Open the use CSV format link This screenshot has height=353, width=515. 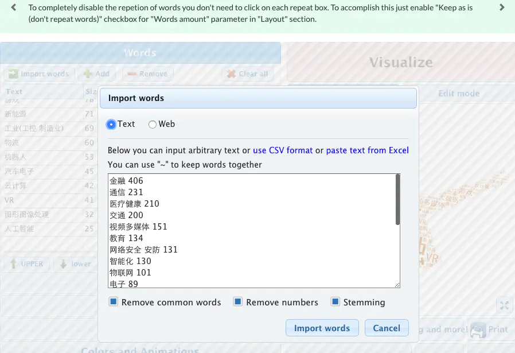pos(283,150)
